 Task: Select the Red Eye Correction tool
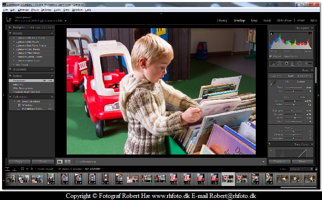[286, 63]
